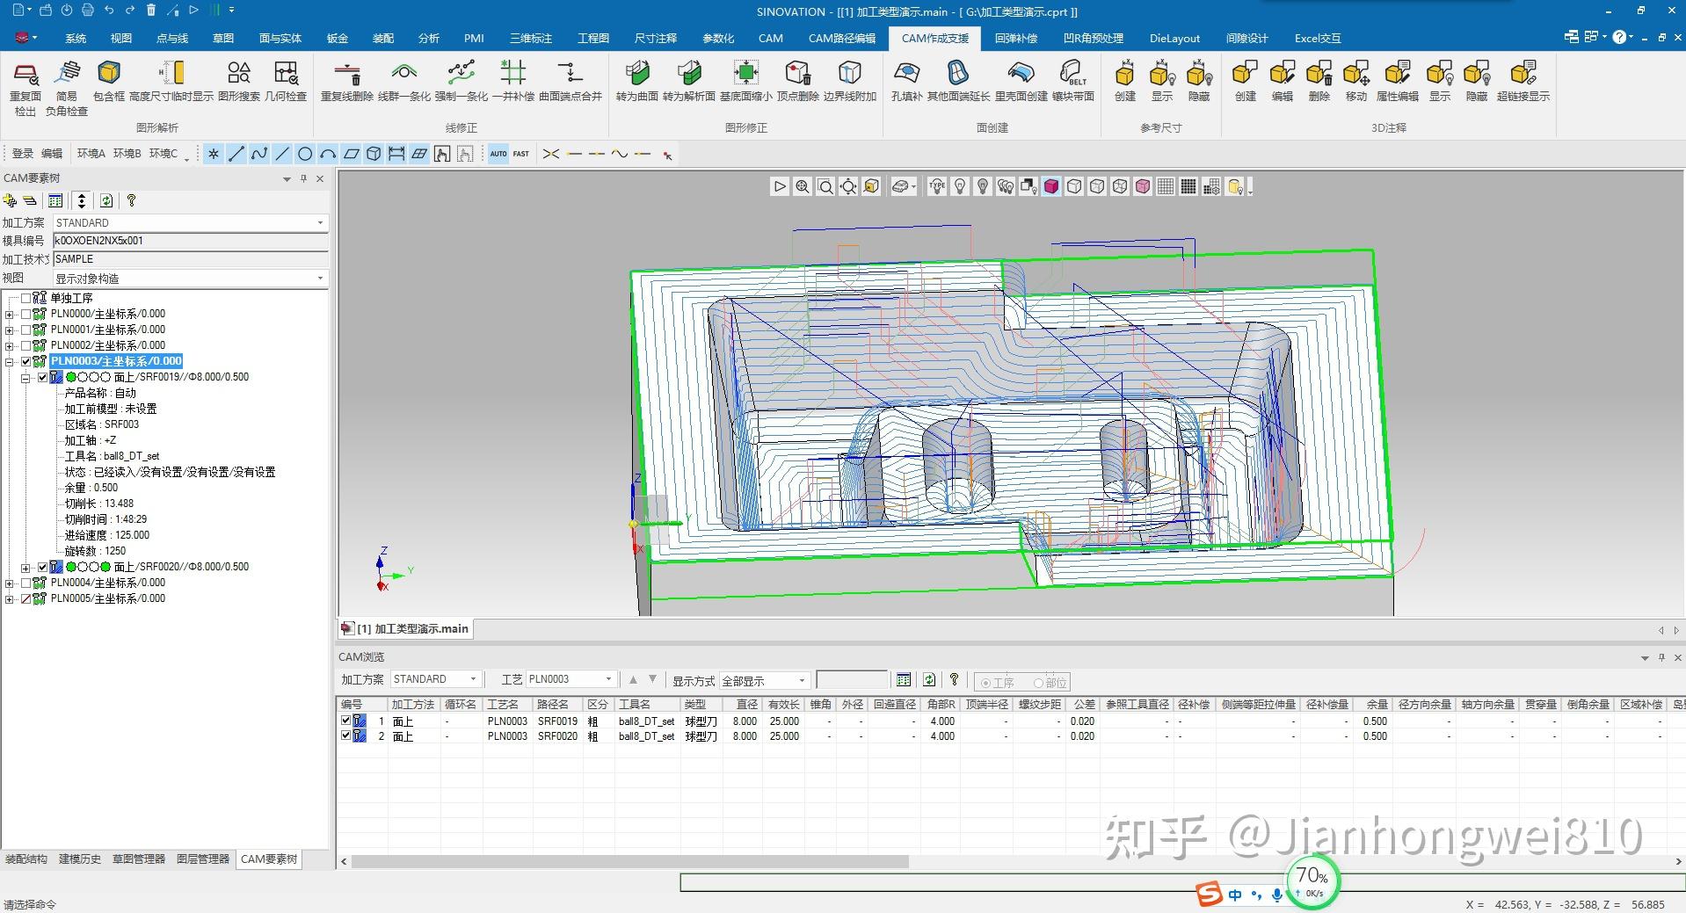Uncheck the PLN0003 process checkbox
1686x913 pixels.
tap(25, 361)
